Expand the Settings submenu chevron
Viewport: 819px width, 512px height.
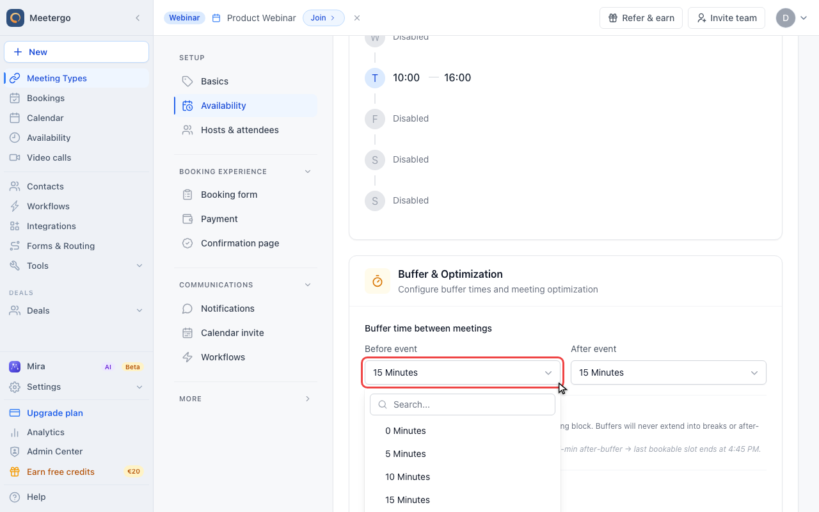[139, 387]
